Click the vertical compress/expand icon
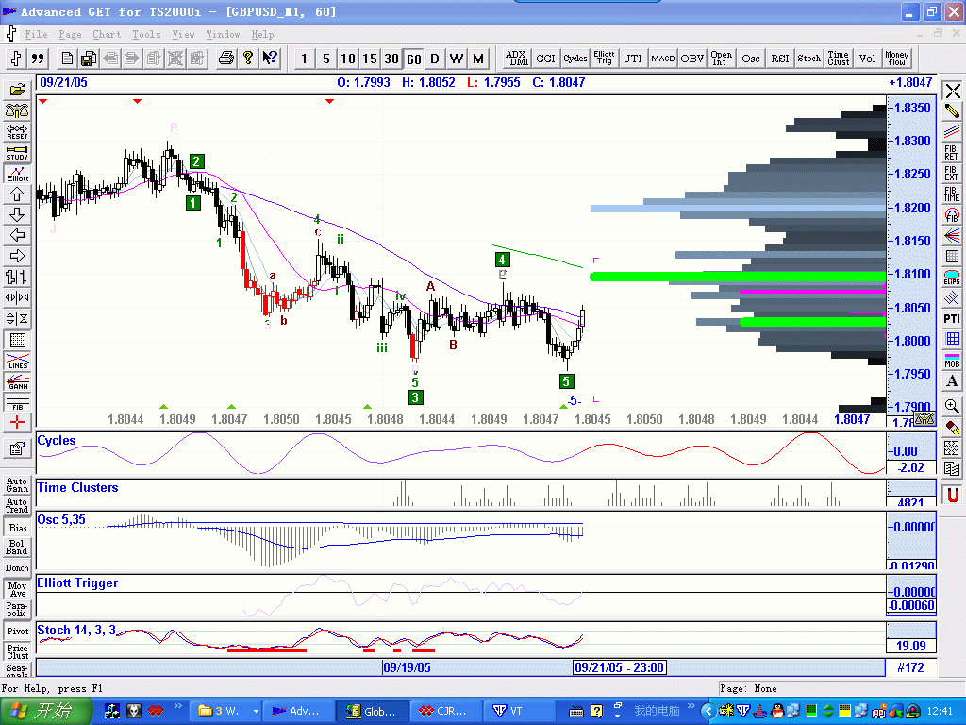The width and height of the screenshot is (966, 725). click(17, 319)
